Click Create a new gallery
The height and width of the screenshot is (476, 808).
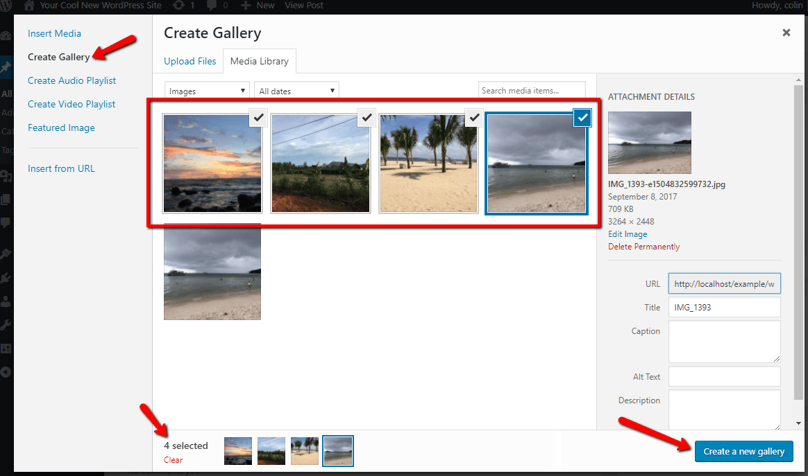tap(743, 451)
